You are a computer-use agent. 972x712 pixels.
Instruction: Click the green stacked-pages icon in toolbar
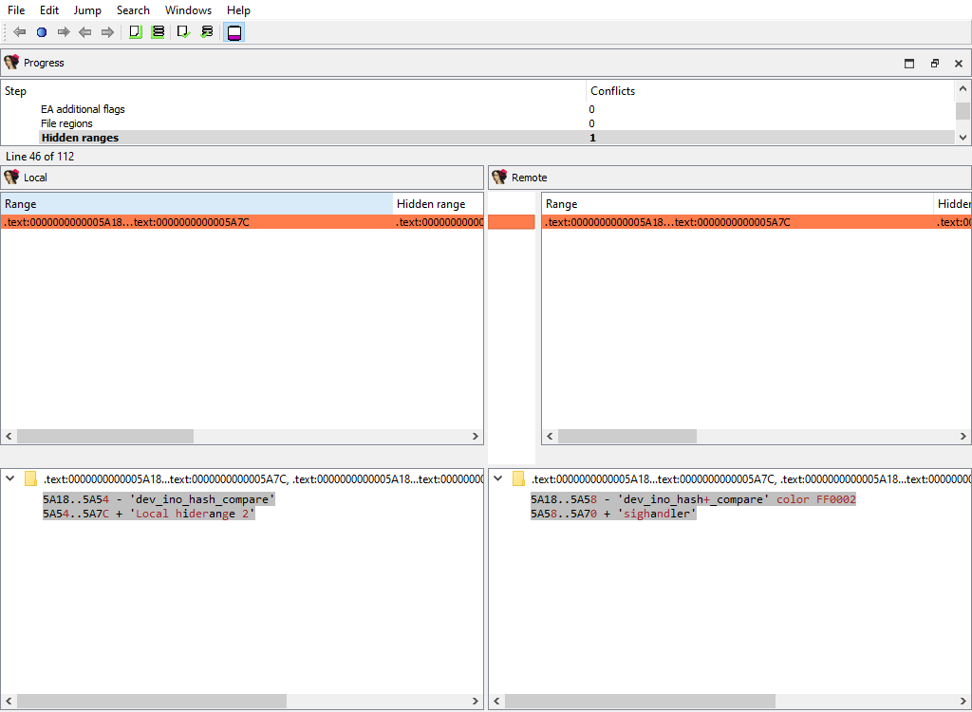(158, 32)
